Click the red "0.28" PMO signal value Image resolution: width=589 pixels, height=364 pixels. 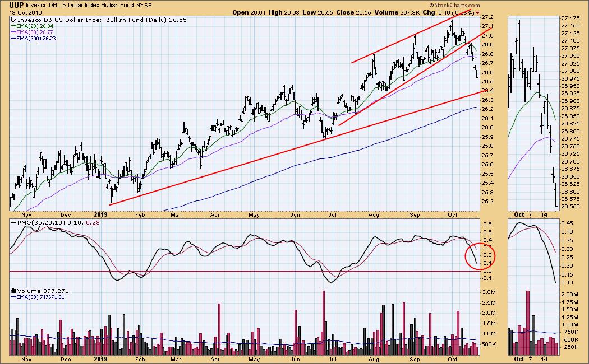click(x=92, y=223)
